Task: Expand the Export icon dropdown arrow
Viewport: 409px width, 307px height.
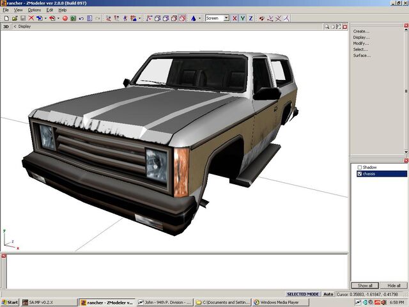Action: pyautogui.click(x=58, y=19)
